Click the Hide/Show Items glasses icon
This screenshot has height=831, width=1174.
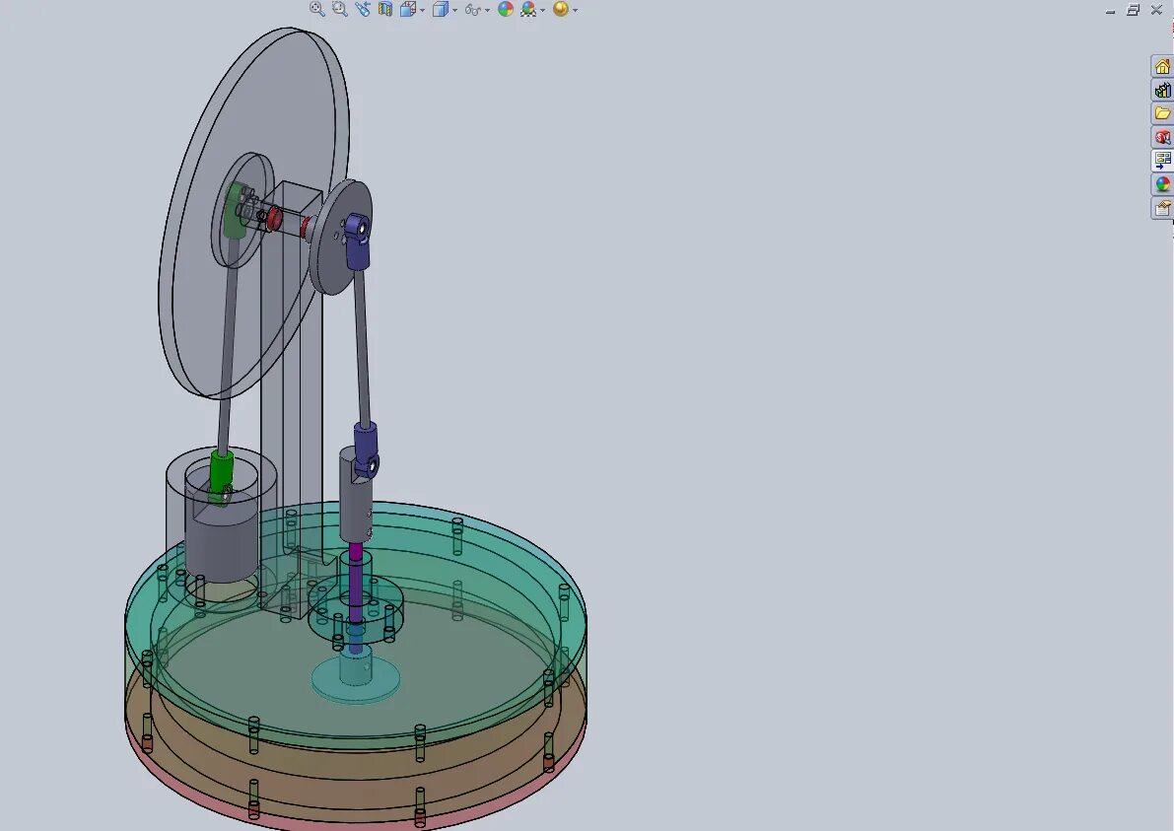click(x=472, y=9)
